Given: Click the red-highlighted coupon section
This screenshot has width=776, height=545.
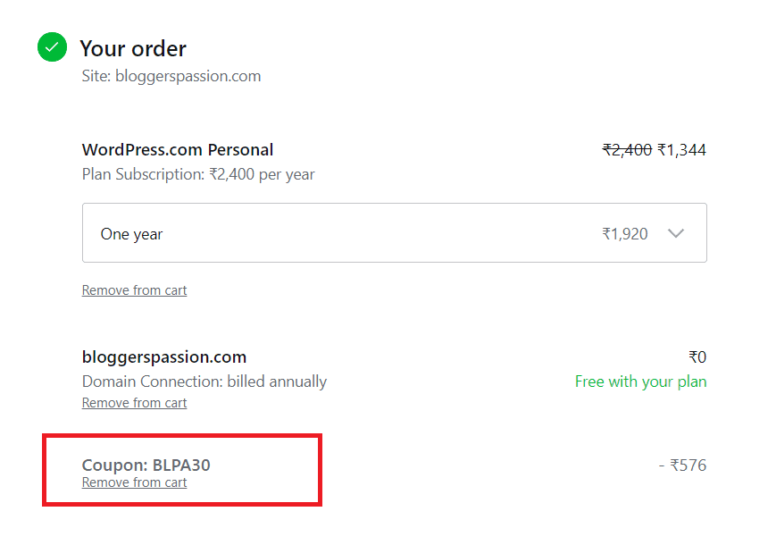Looking at the screenshot, I should tap(182, 470).
